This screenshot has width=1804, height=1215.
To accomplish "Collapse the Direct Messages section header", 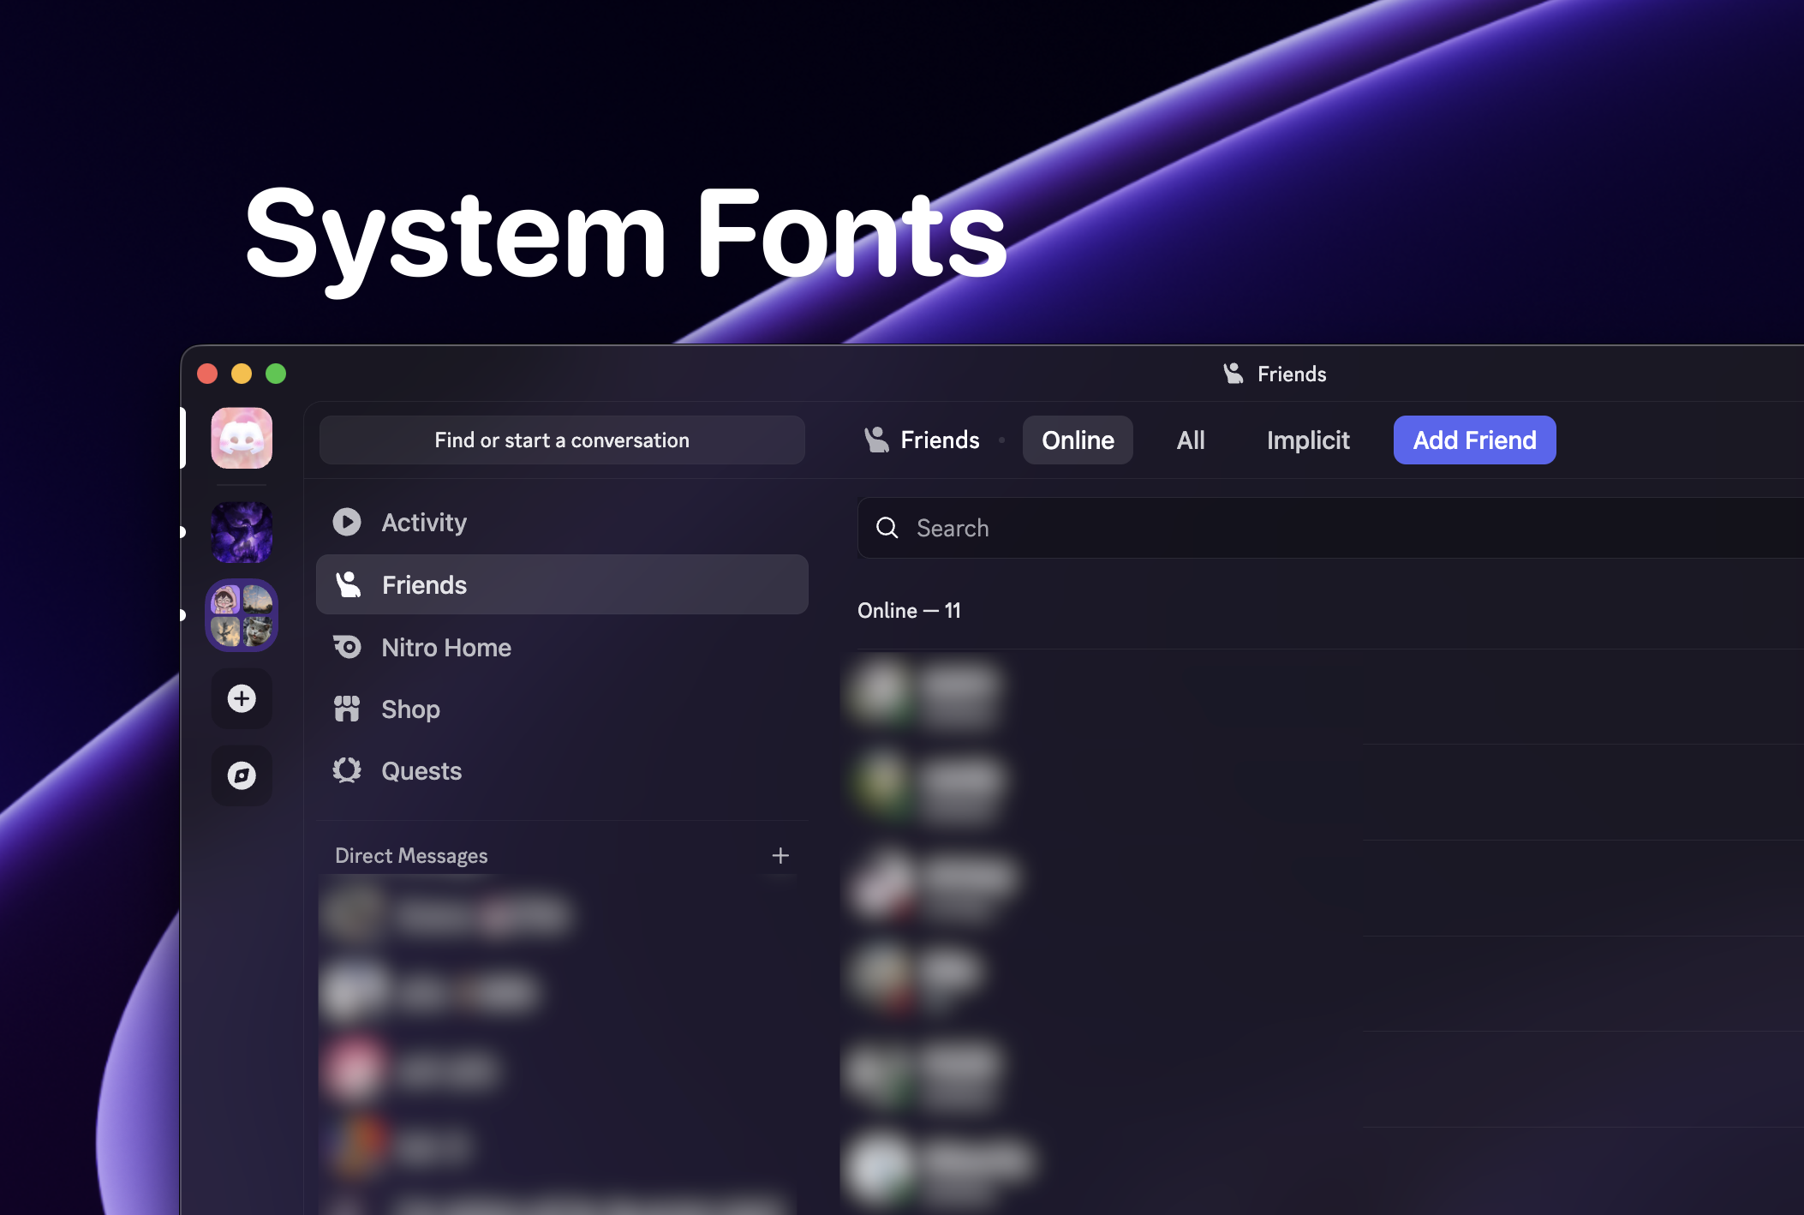I will [412, 855].
